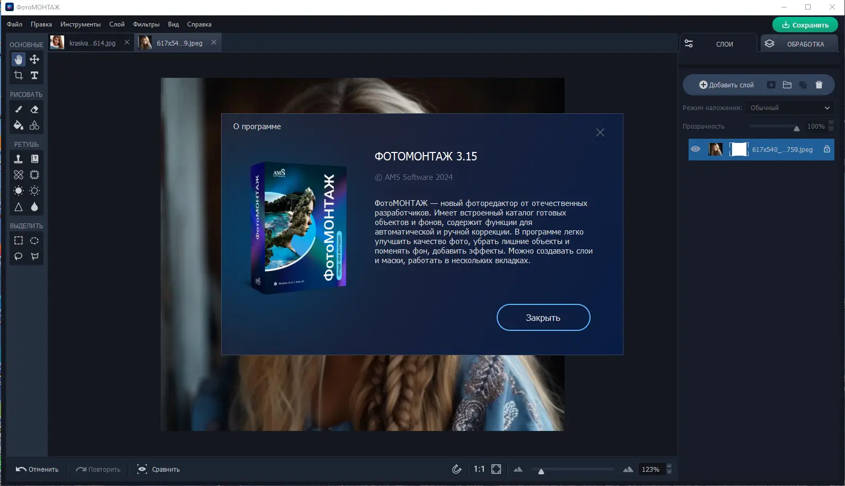Open the Инструменты menu
The height and width of the screenshot is (486, 845).
81,24
